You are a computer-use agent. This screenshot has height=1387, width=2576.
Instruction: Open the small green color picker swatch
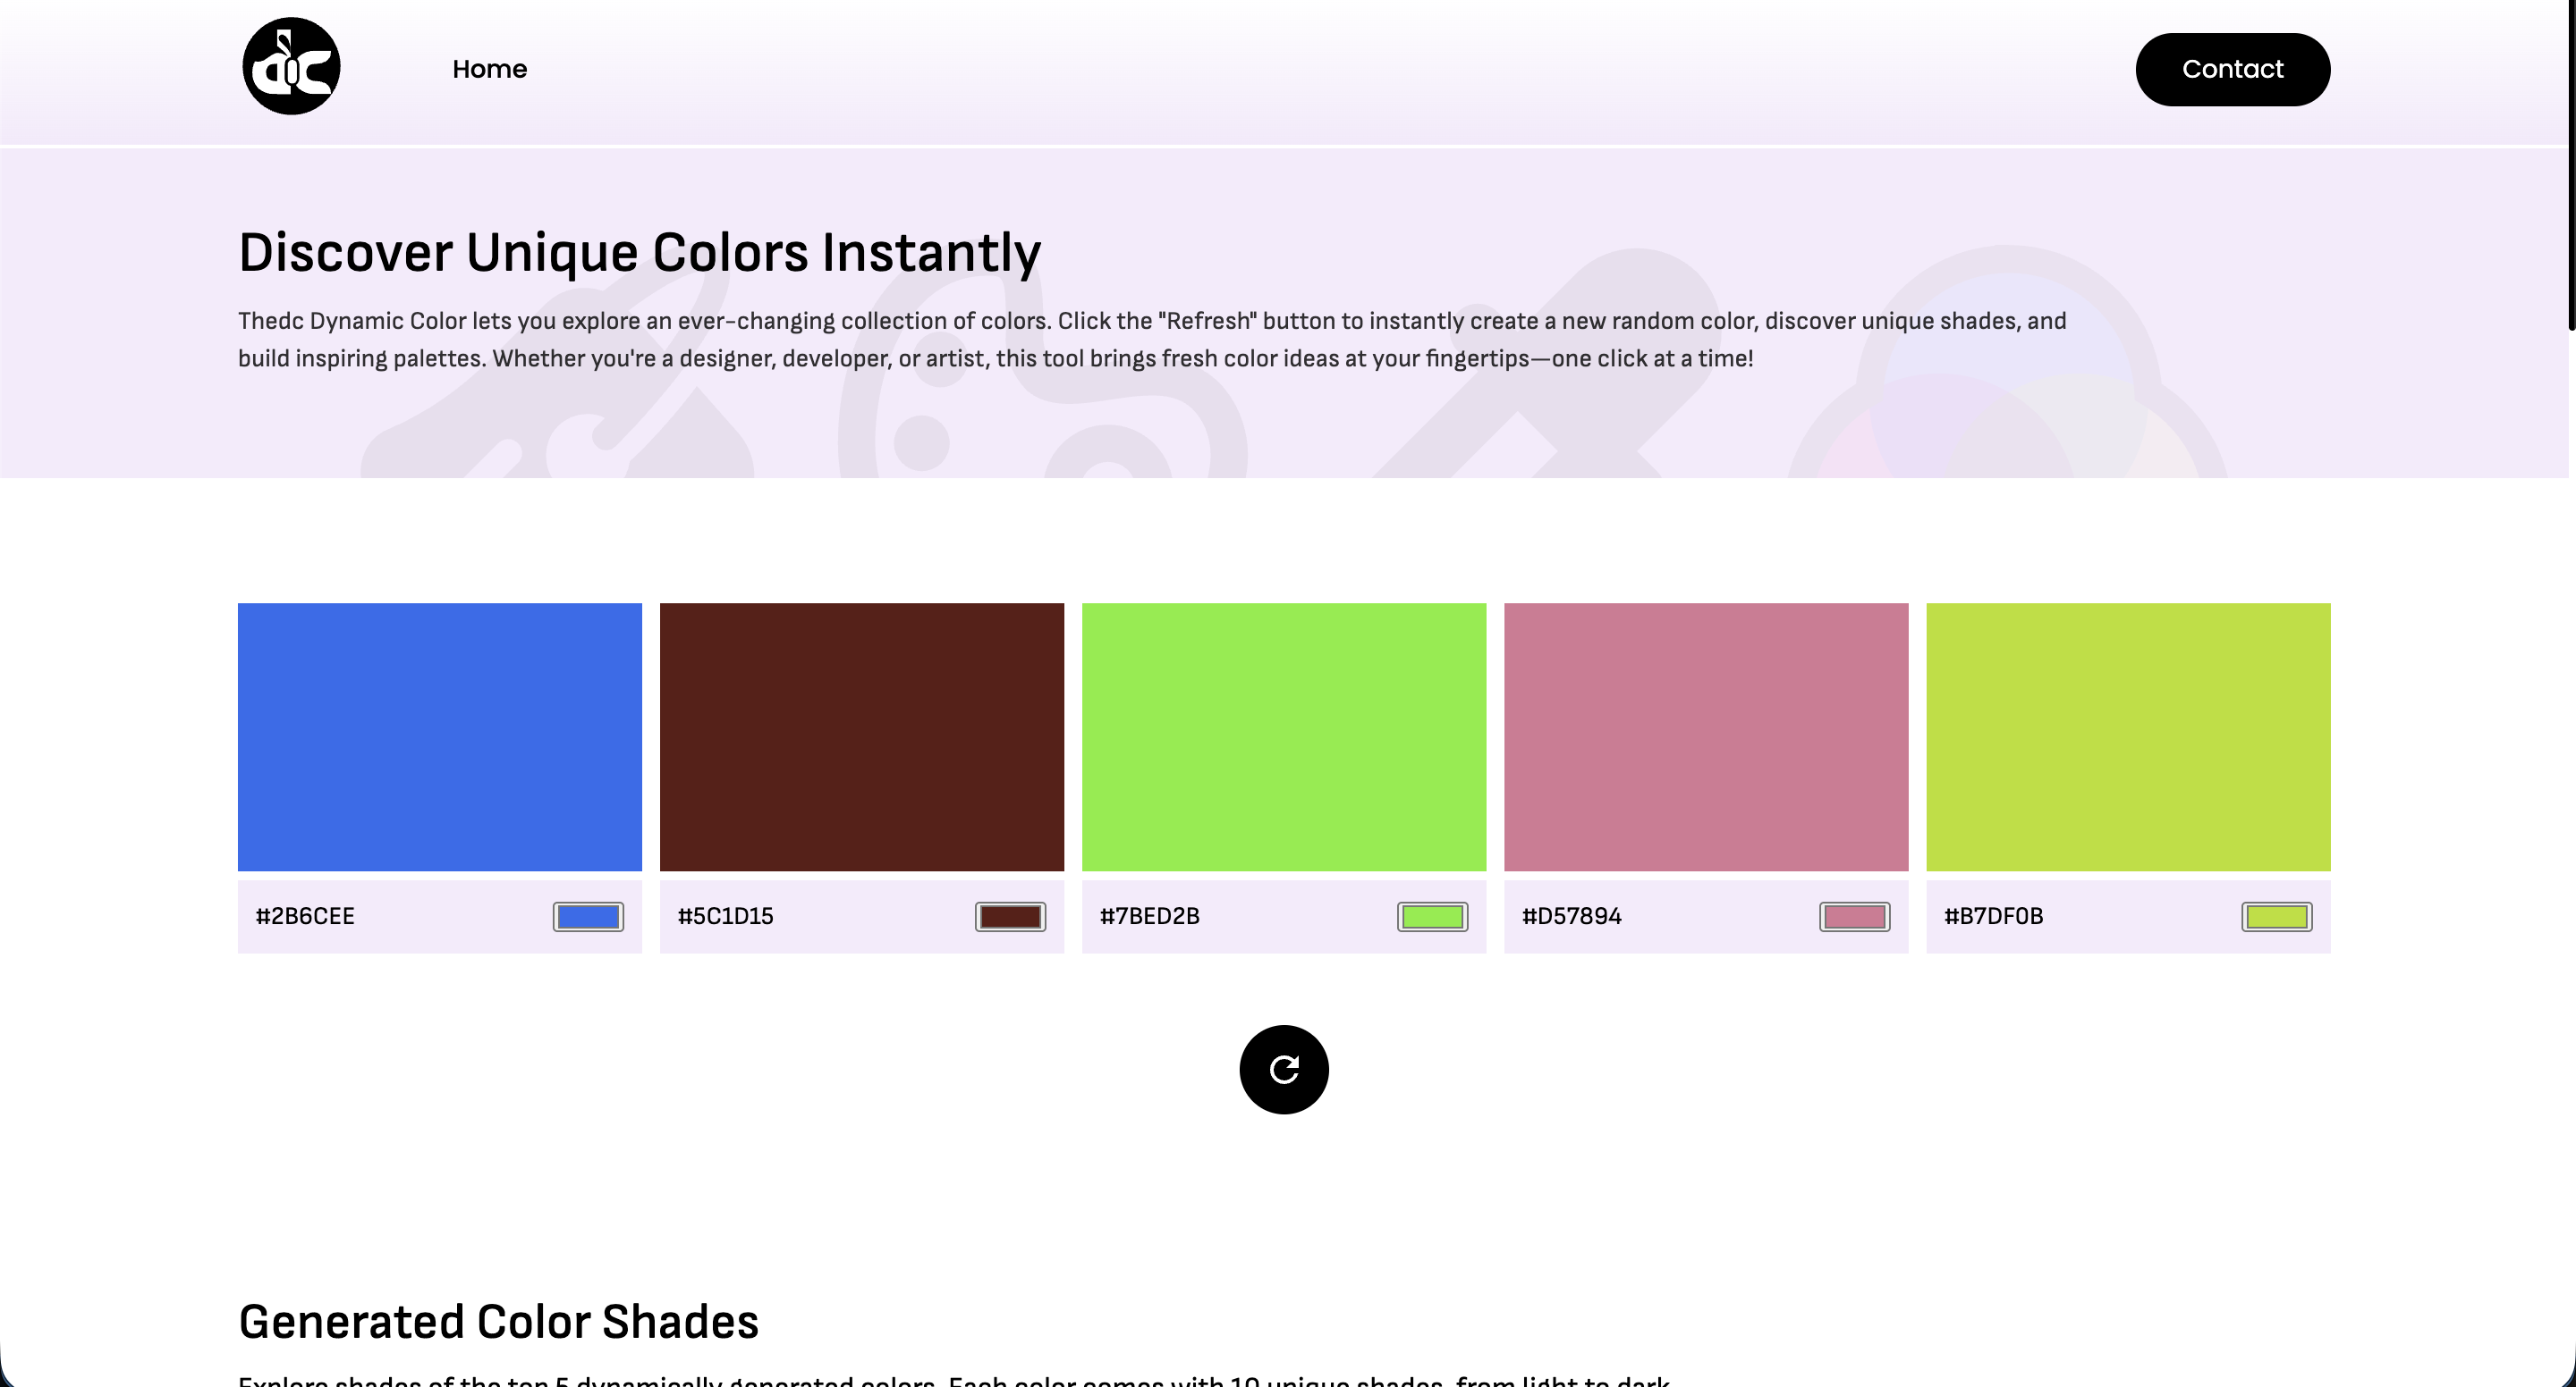[1432, 916]
